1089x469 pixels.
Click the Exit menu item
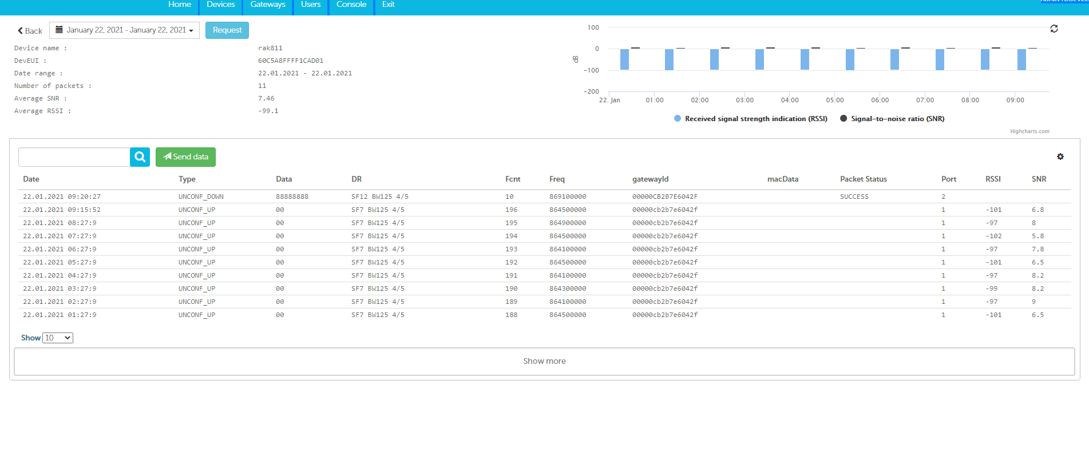[389, 5]
